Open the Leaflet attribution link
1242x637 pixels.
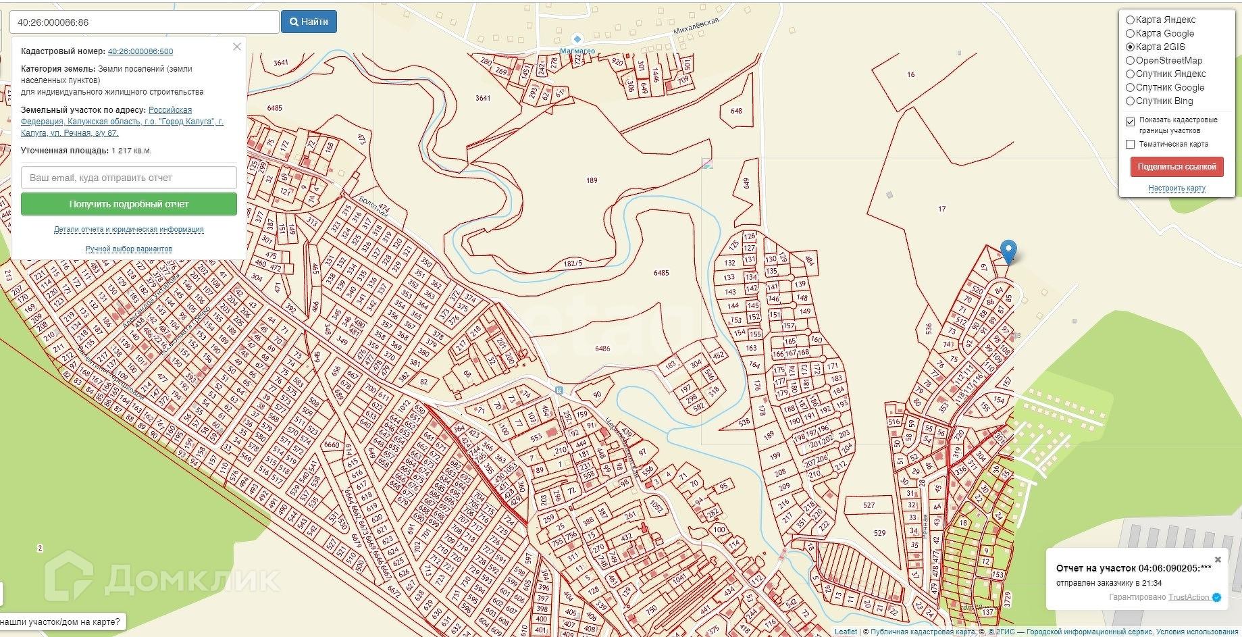pos(846,632)
